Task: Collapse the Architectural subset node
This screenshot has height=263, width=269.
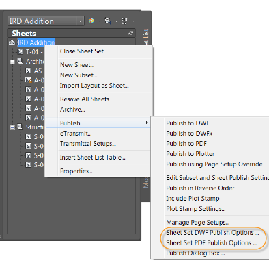Action: pos(12,62)
